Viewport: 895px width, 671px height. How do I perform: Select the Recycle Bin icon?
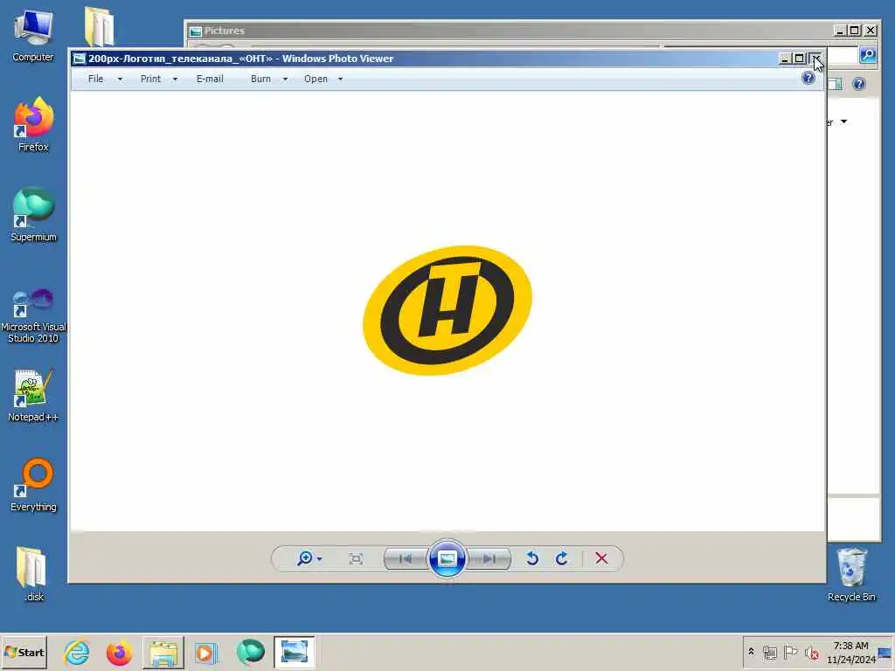tap(851, 575)
